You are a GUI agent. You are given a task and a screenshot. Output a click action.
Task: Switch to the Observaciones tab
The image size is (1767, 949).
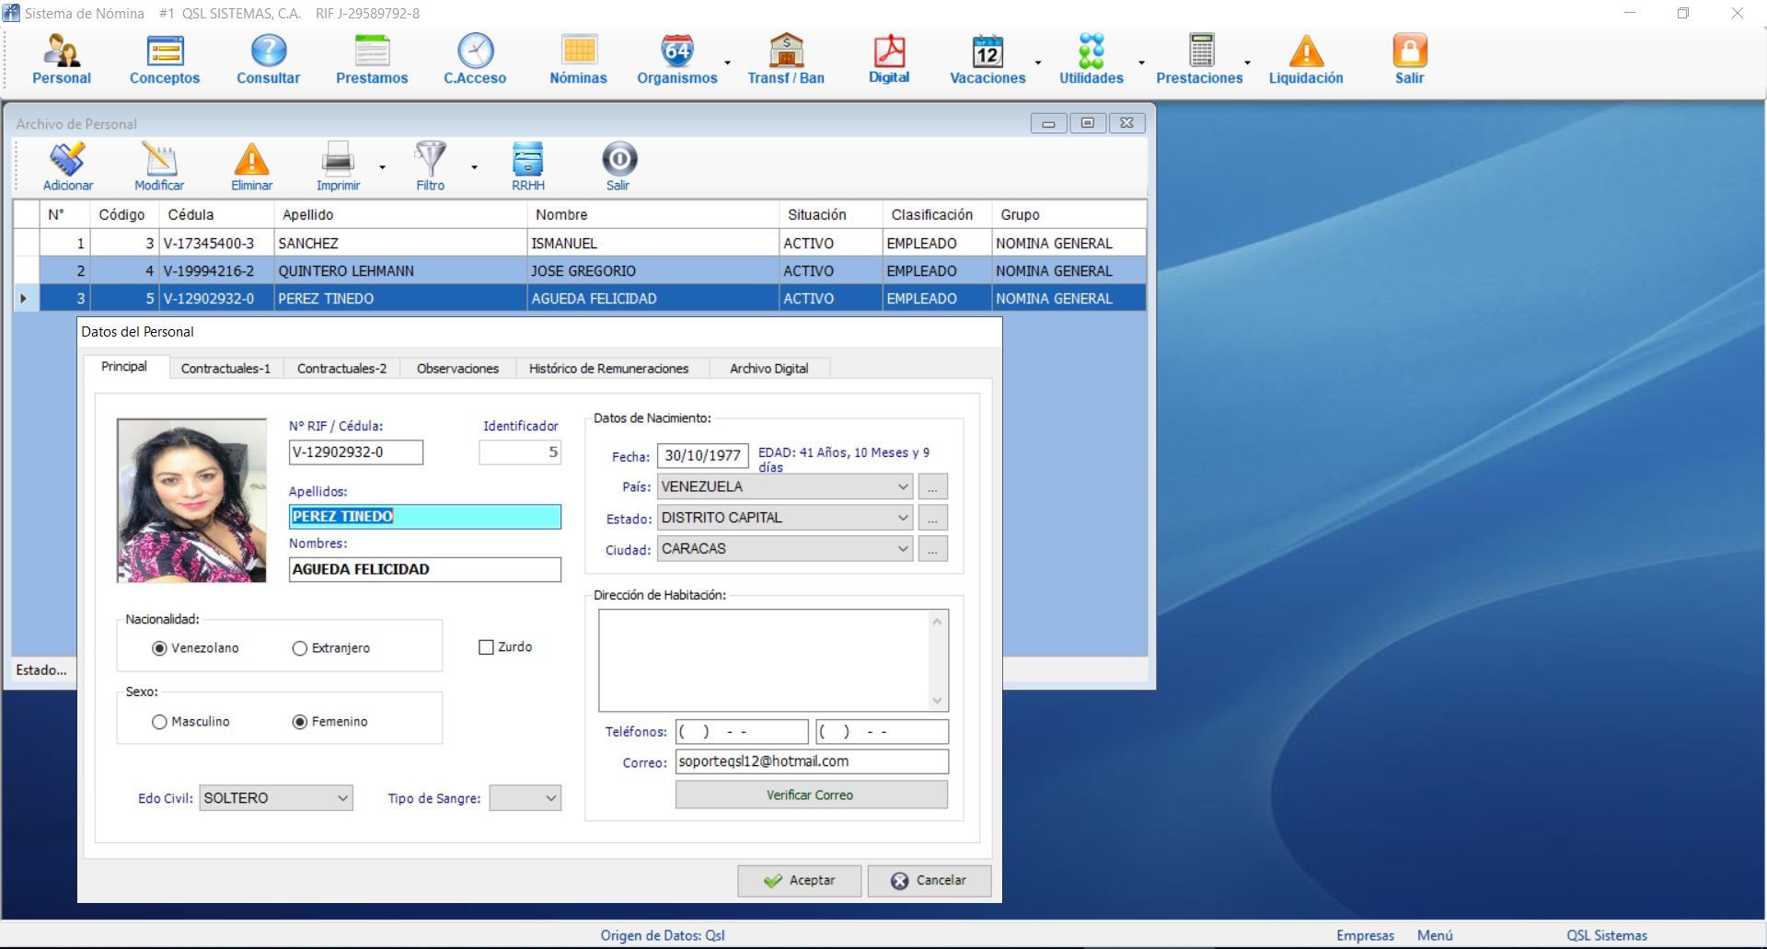(x=457, y=369)
